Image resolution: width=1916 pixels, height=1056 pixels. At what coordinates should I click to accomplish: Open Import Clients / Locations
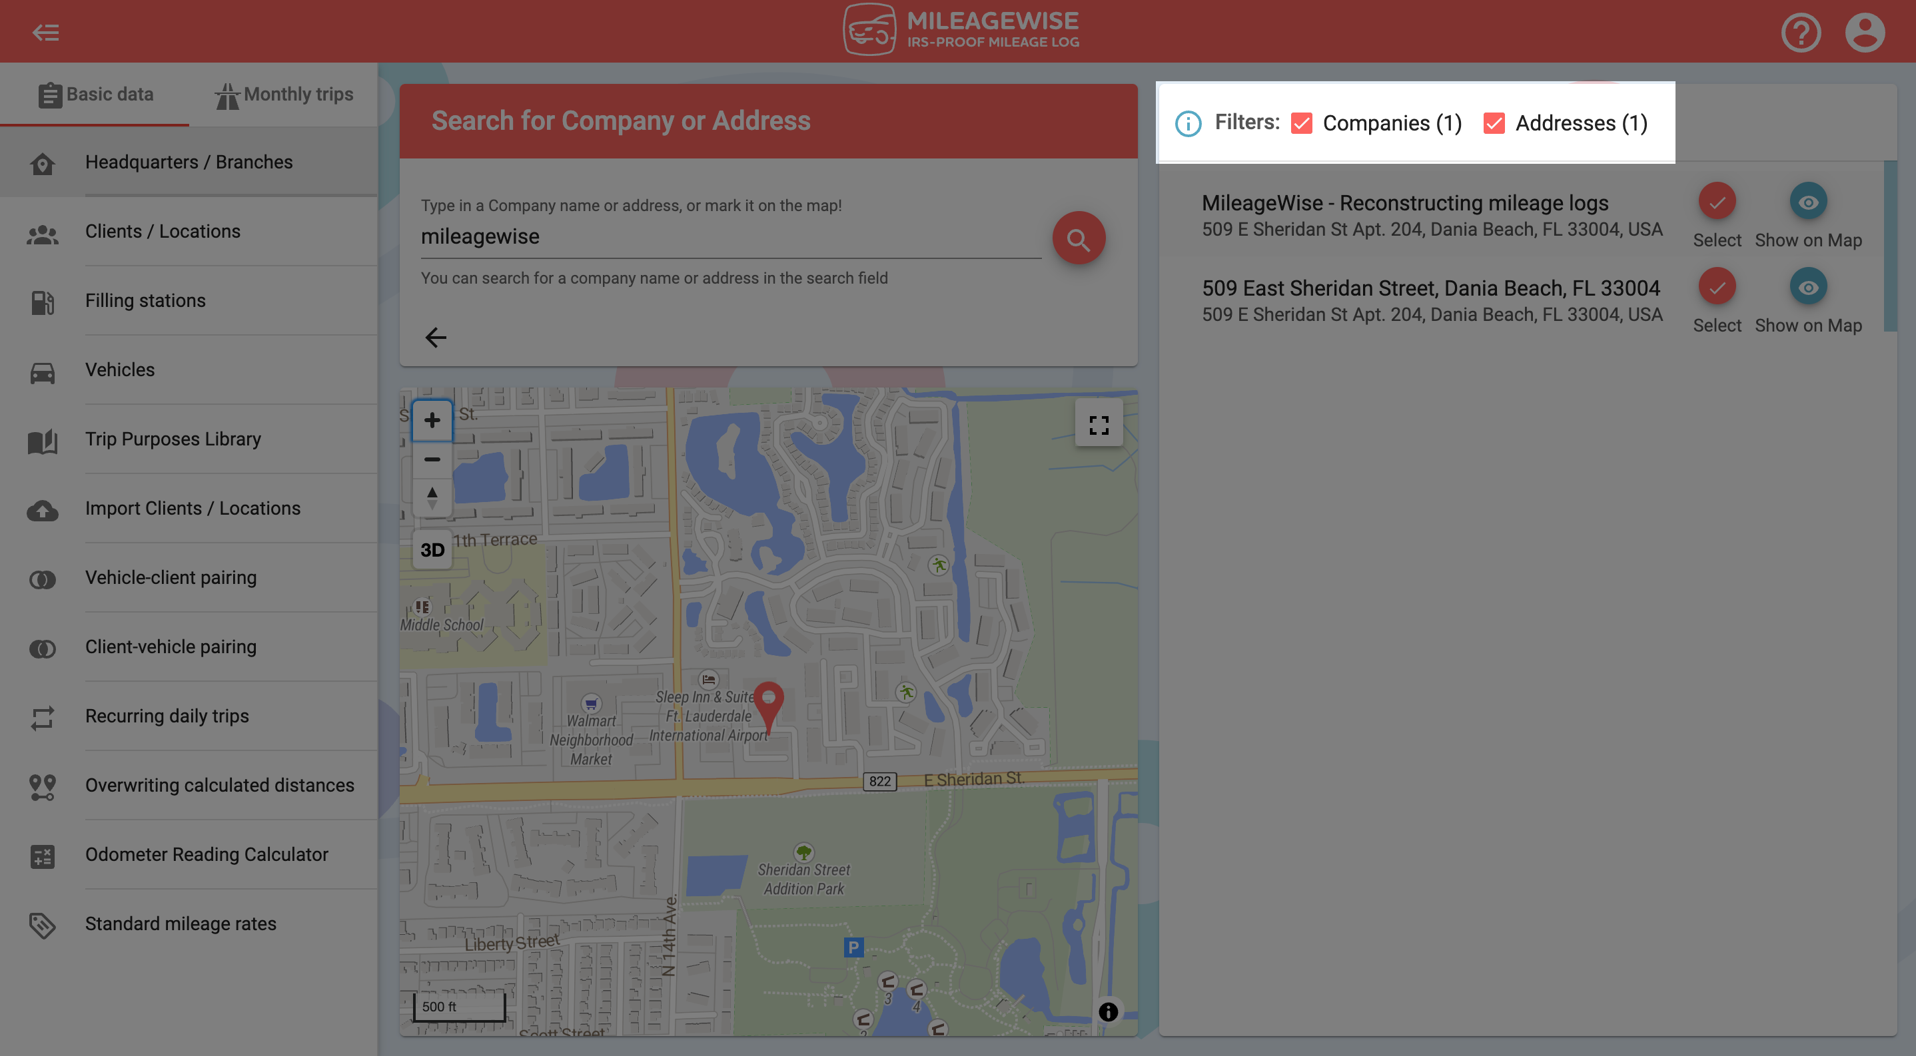coord(189,507)
